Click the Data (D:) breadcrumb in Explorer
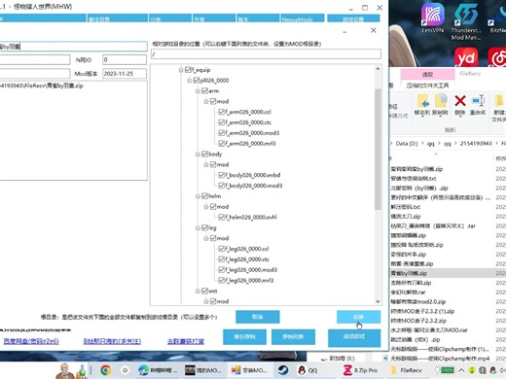 [407, 144]
